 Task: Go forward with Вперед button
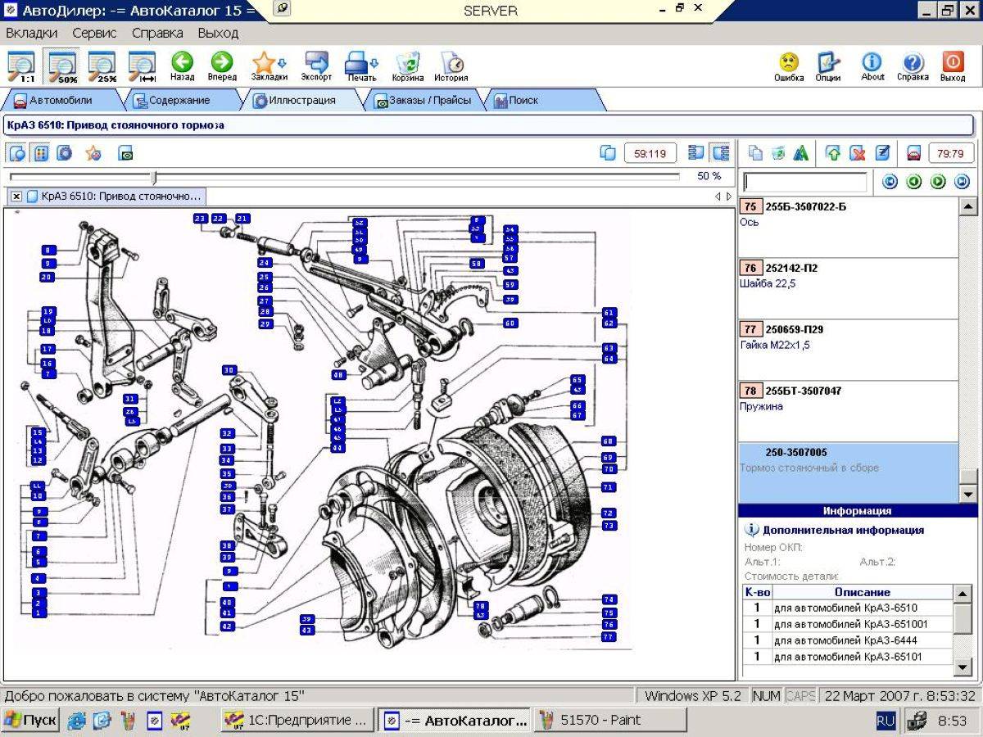[x=222, y=66]
